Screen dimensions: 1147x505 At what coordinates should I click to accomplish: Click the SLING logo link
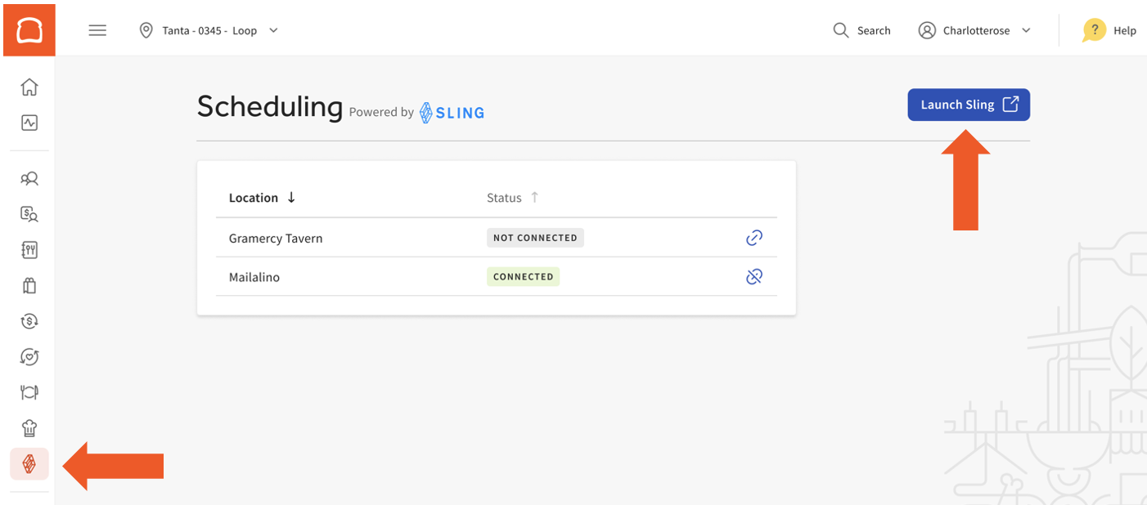(451, 112)
